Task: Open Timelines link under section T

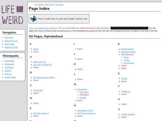Action: coord(125,91)
